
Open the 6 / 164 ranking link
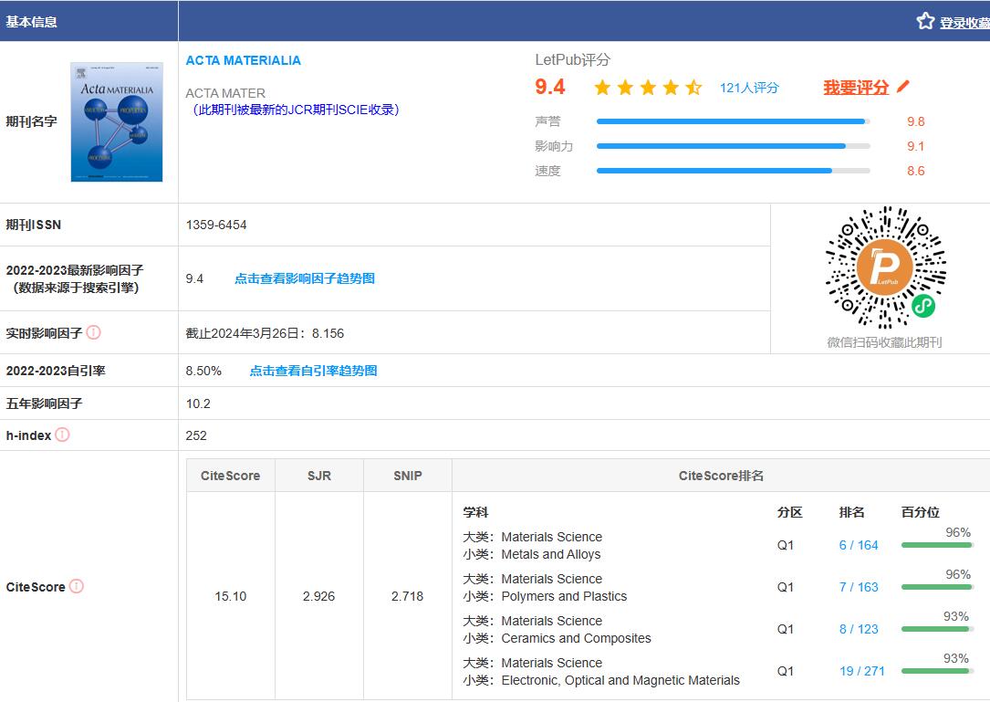click(858, 545)
